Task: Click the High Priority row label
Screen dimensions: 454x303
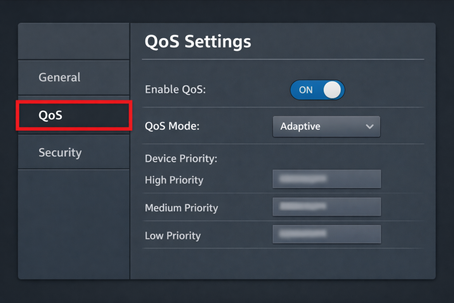Action: 174,180
